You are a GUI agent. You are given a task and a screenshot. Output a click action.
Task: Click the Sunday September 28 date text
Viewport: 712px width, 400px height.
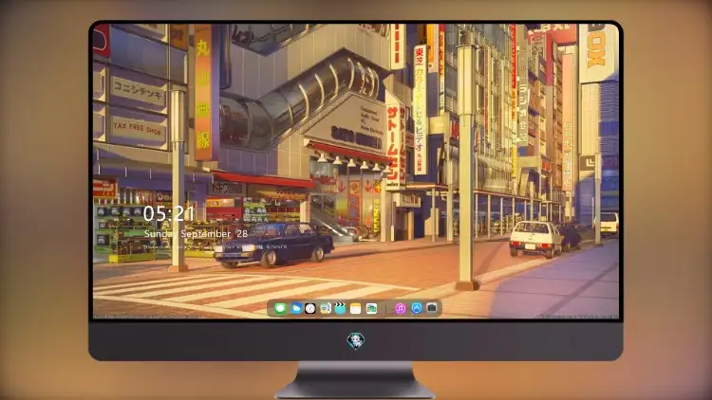tap(197, 234)
